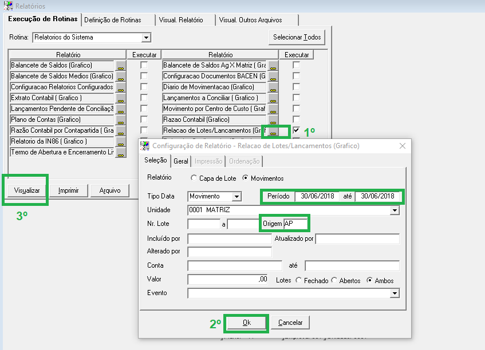The width and height of the screenshot is (485, 350).
Task: Select the Fechado lotes option
Action: pos(298,280)
